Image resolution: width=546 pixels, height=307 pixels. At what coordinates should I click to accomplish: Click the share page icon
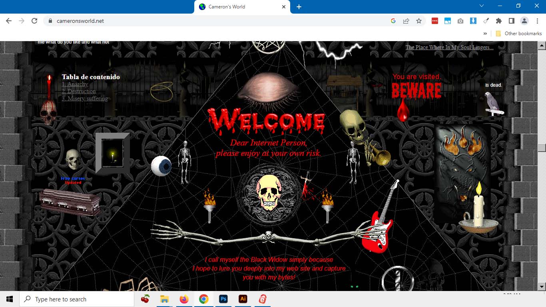tap(406, 21)
